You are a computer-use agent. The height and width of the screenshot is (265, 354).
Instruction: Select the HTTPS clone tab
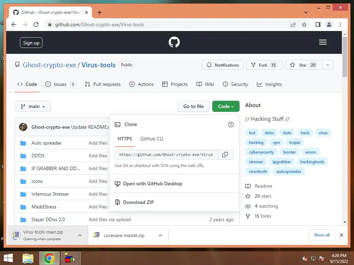coord(124,139)
